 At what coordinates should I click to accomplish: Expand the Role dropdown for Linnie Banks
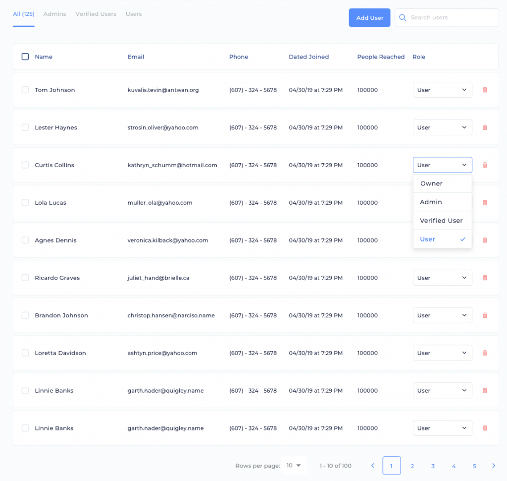442,390
